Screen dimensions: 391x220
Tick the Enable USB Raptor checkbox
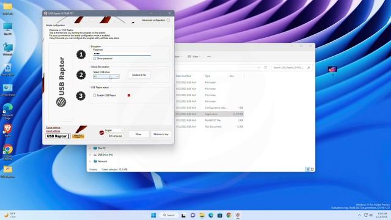coord(95,95)
